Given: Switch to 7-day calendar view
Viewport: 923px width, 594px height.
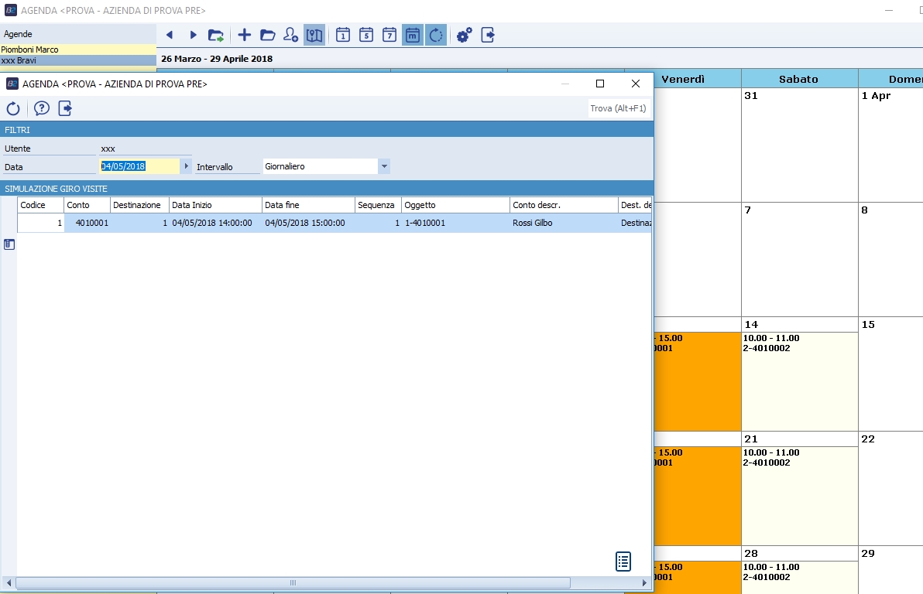Looking at the screenshot, I should pyautogui.click(x=389, y=36).
